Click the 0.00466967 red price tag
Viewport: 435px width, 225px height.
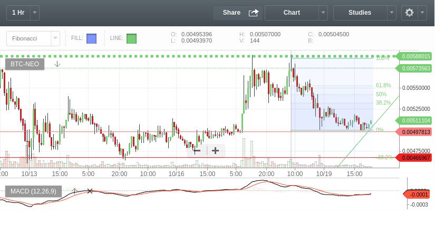coord(414,158)
